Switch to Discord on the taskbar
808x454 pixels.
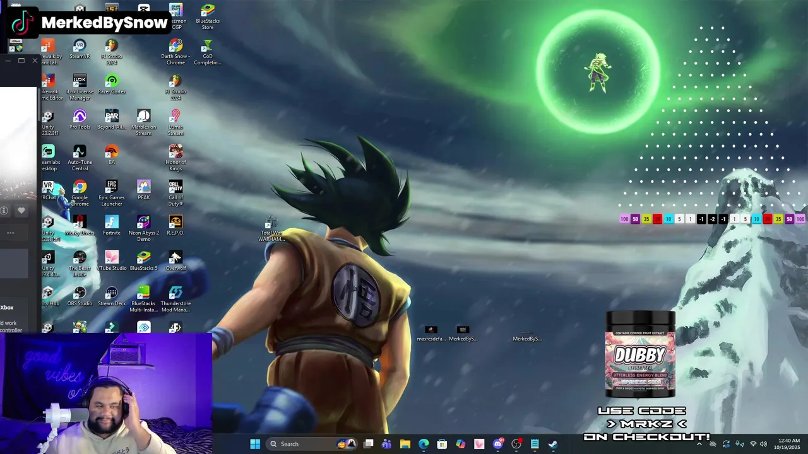[497, 444]
